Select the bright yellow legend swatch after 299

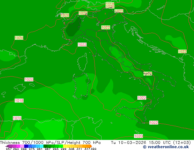pyautogui.click(x=65, y=146)
